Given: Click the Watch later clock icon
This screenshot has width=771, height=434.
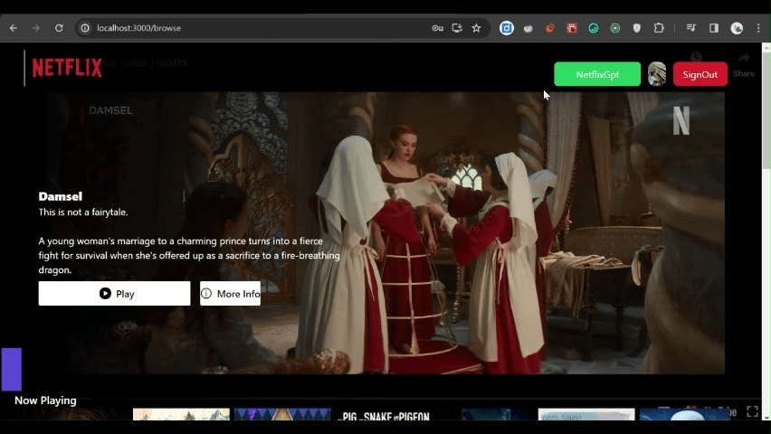Looking at the screenshot, I should [696, 57].
